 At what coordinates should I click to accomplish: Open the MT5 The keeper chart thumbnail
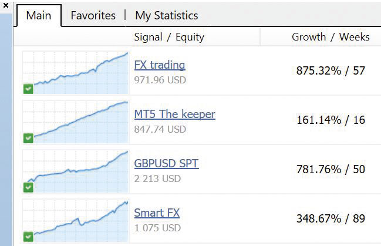click(76, 121)
